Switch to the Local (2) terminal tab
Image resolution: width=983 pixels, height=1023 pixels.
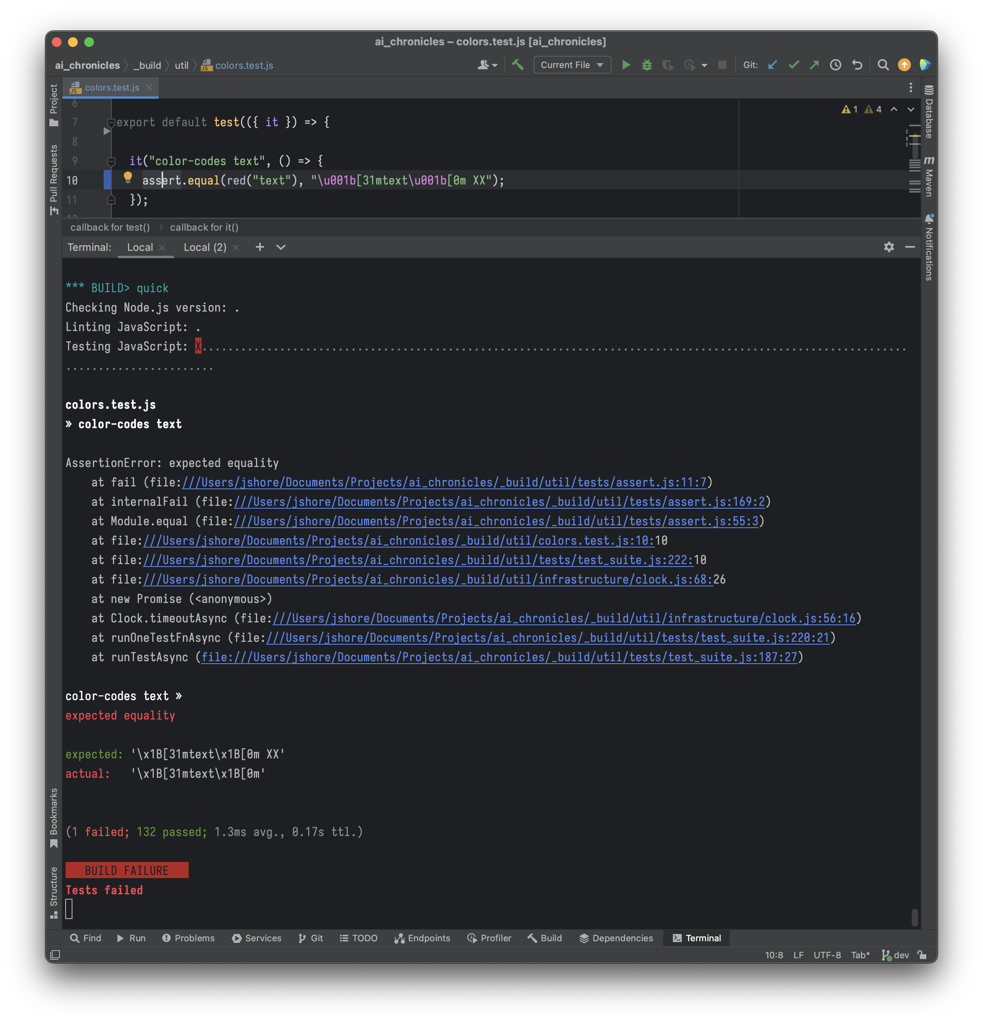pos(205,247)
